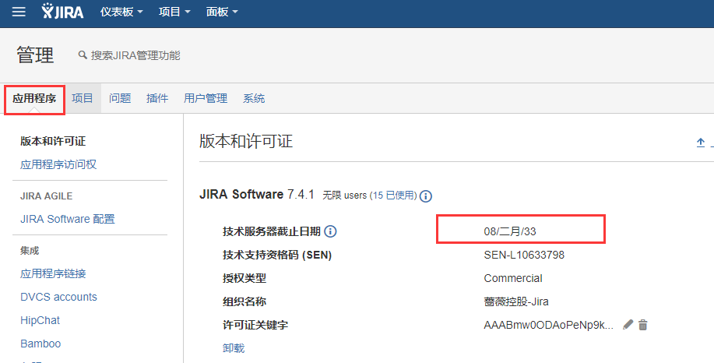This screenshot has width=714, height=363.
Task: Open the 项目 dropdown in top bar
Action: point(174,12)
